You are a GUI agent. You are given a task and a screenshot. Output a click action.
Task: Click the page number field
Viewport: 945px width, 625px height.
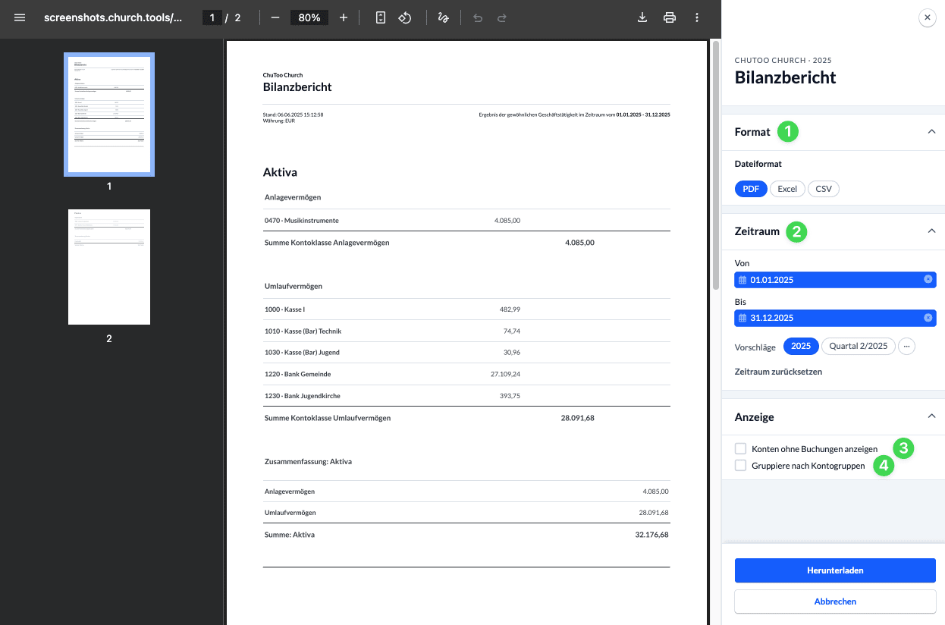coord(212,17)
